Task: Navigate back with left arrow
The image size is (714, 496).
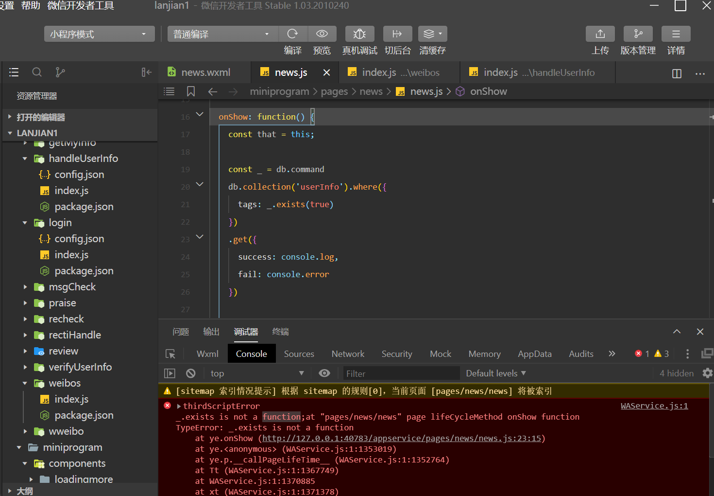Action: click(213, 91)
